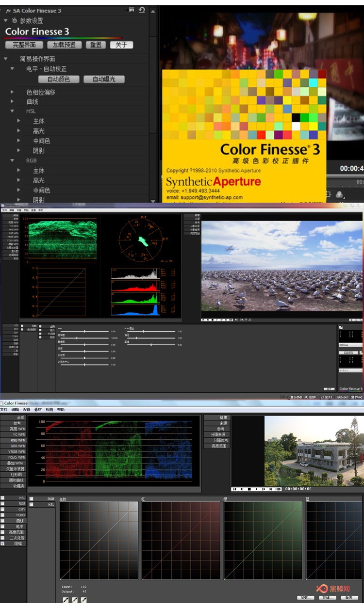The height and width of the screenshot is (608, 364).
Task: Tick the RGB checkbox beside curves panel
Action: click(32, 498)
